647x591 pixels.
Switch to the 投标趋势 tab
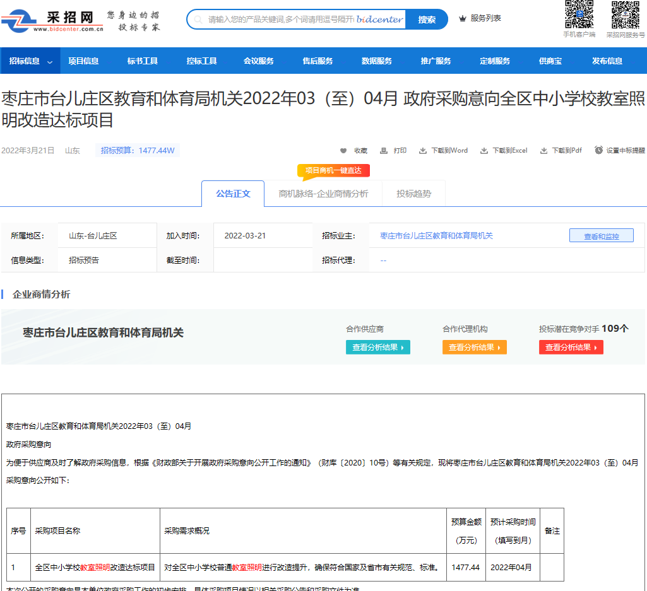tap(413, 194)
